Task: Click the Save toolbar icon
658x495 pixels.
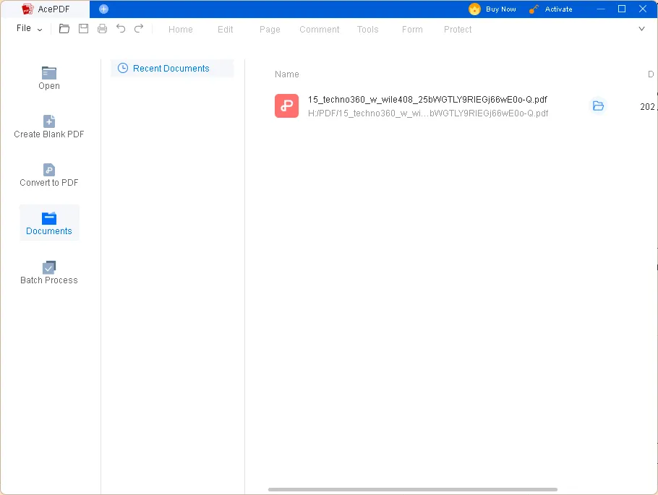Action: 83,29
